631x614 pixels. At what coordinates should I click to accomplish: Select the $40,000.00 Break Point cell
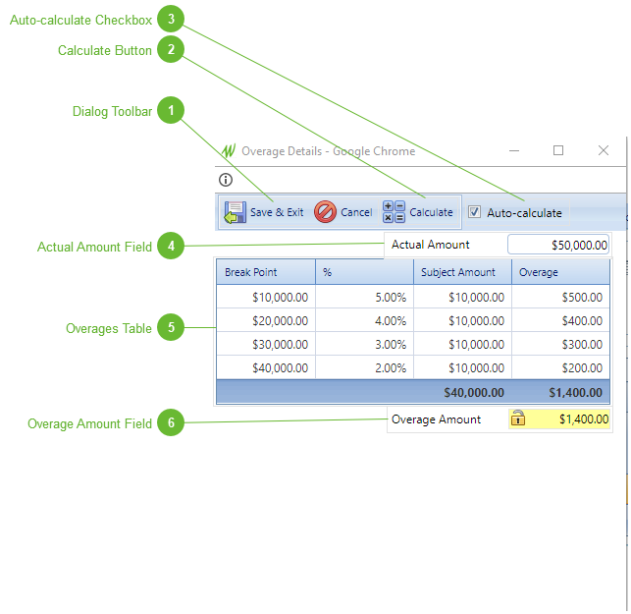click(x=266, y=367)
